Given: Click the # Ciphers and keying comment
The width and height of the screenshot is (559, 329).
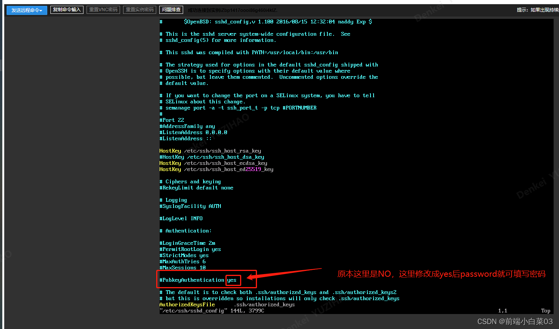Looking at the screenshot, I should pos(190,181).
